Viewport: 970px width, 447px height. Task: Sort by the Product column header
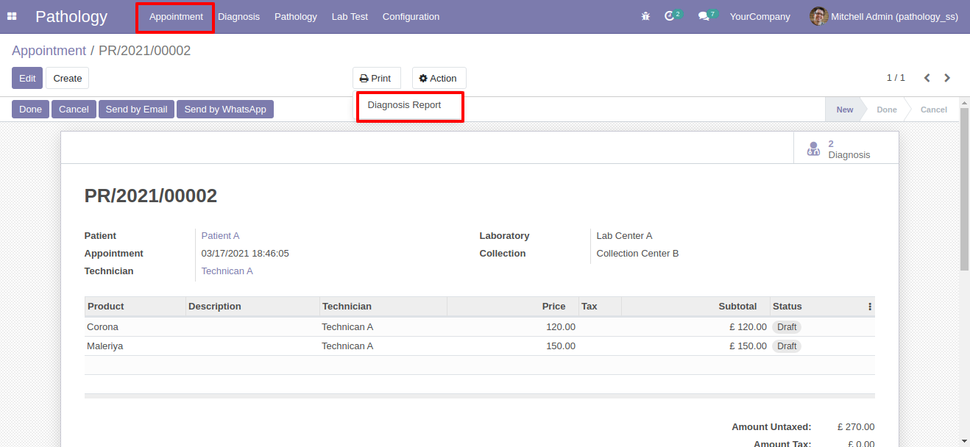click(135, 307)
